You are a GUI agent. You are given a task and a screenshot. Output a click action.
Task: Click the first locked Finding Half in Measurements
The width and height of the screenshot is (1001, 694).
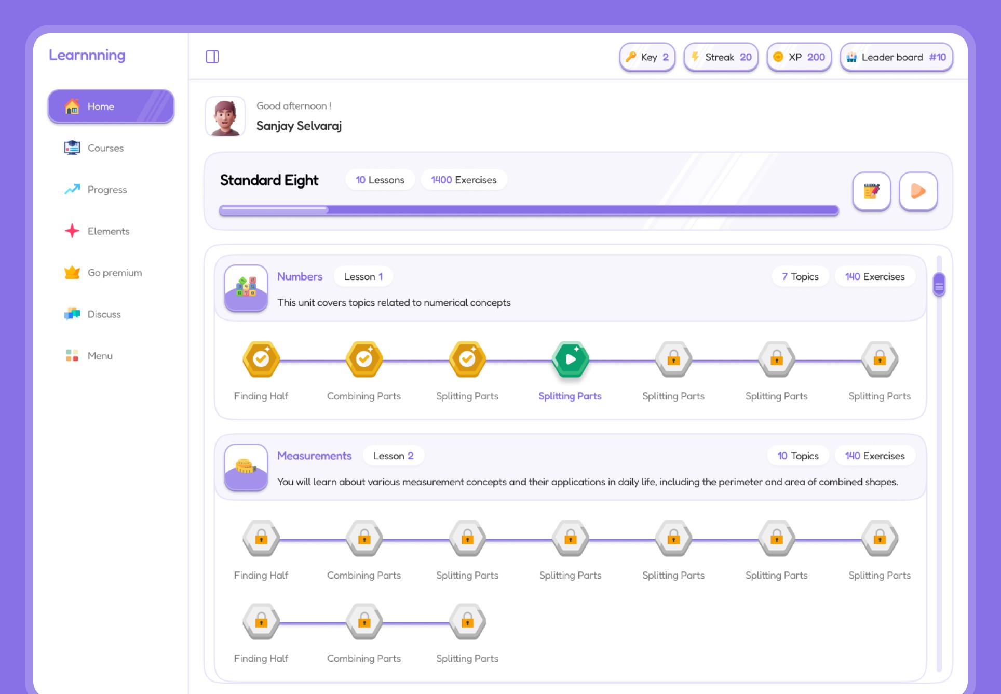261,538
